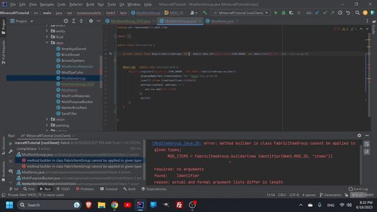This screenshot has width=377, height=212.
Task: Open Chrome from taskbar
Action: tap(114, 205)
